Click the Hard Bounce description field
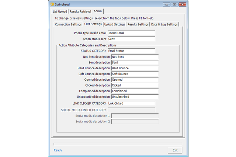The height and width of the screenshot is (157, 236). pos(135,68)
